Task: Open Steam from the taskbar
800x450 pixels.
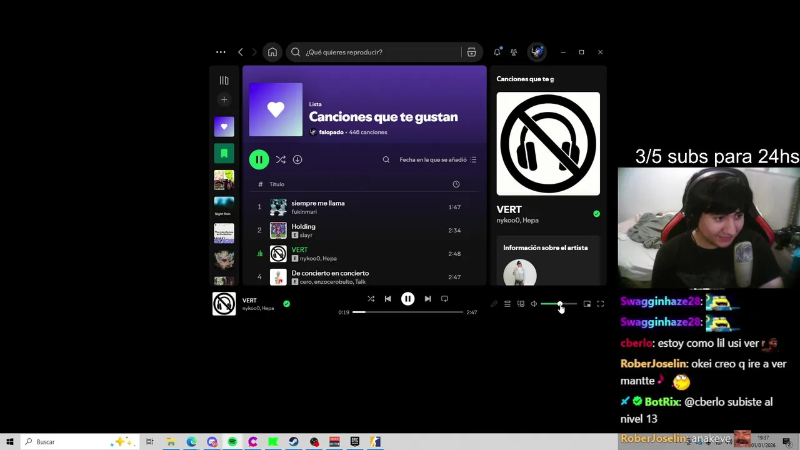Action: click(x=294, y=442)
